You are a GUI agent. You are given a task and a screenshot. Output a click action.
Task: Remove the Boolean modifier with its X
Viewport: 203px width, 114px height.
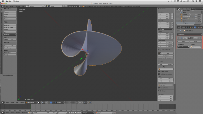(x=200, y=38)
